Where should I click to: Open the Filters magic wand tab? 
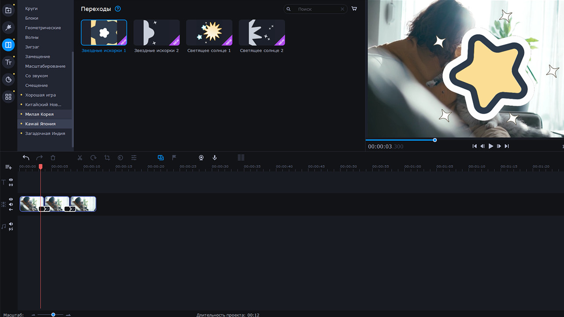(8, 28)
